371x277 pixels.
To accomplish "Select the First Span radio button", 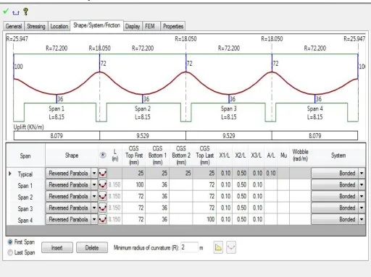I will (10, 242).
